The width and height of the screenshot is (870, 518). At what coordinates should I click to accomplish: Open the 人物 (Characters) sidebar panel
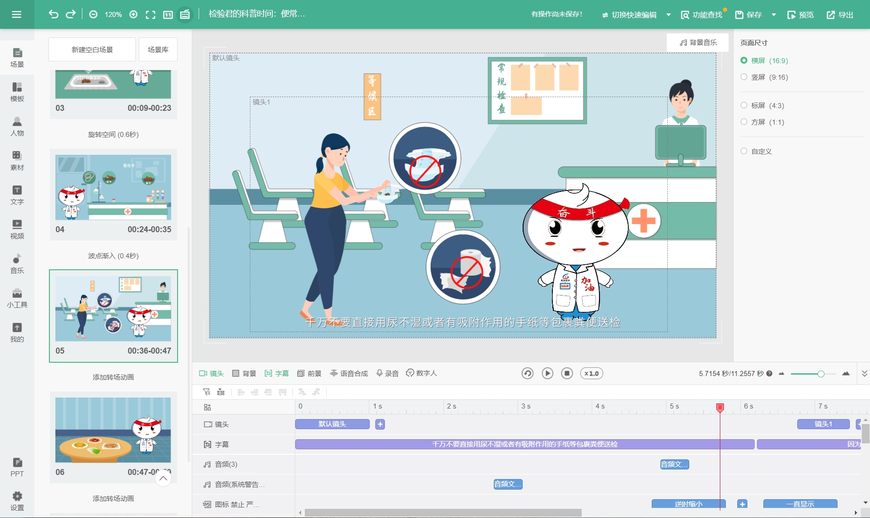[17, 126]
